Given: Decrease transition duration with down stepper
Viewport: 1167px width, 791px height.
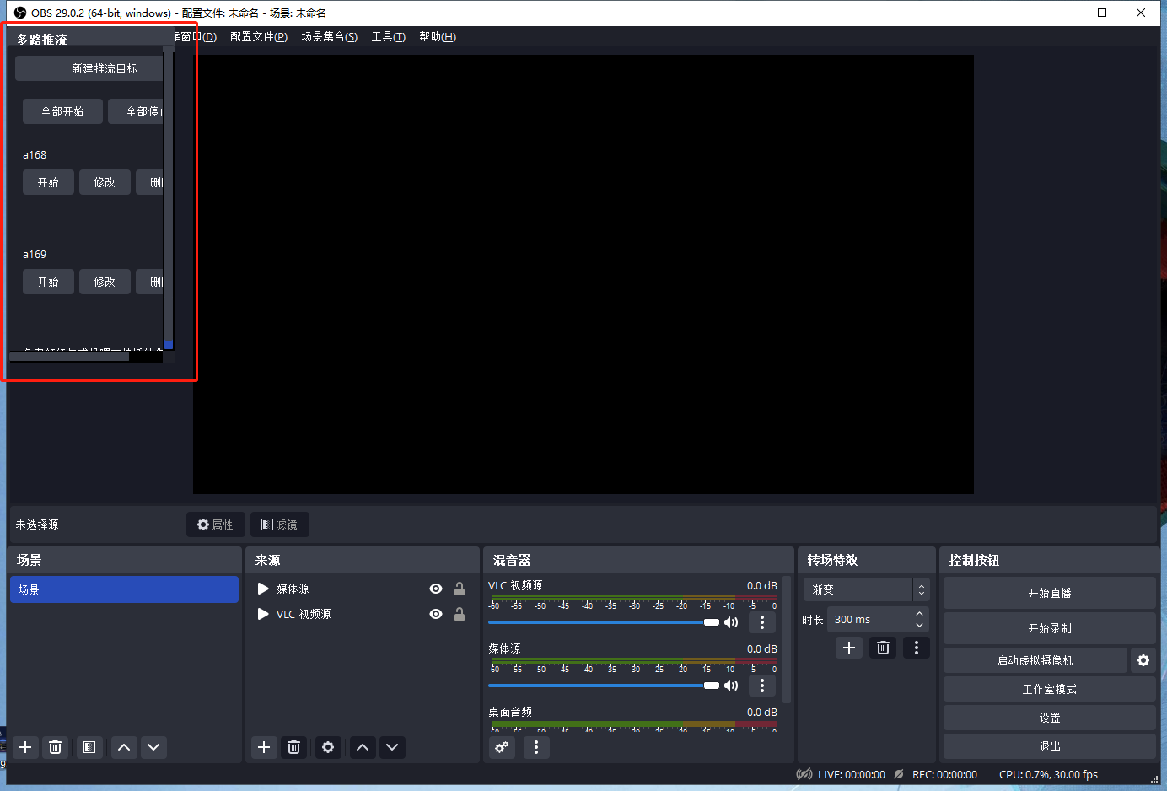Looking at the screenshot, I should tap(920, 626).
